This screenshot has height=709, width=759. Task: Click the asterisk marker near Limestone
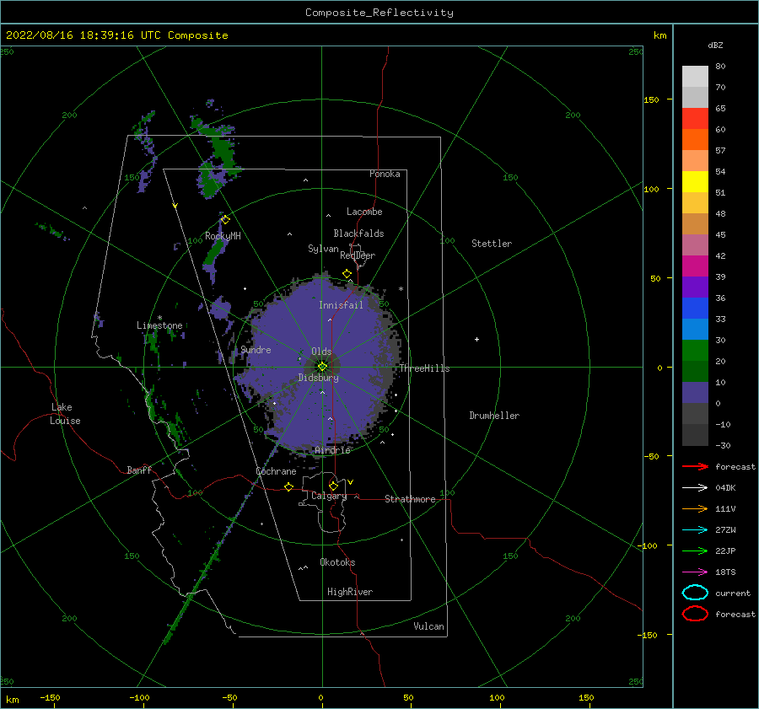click(159, 318)
